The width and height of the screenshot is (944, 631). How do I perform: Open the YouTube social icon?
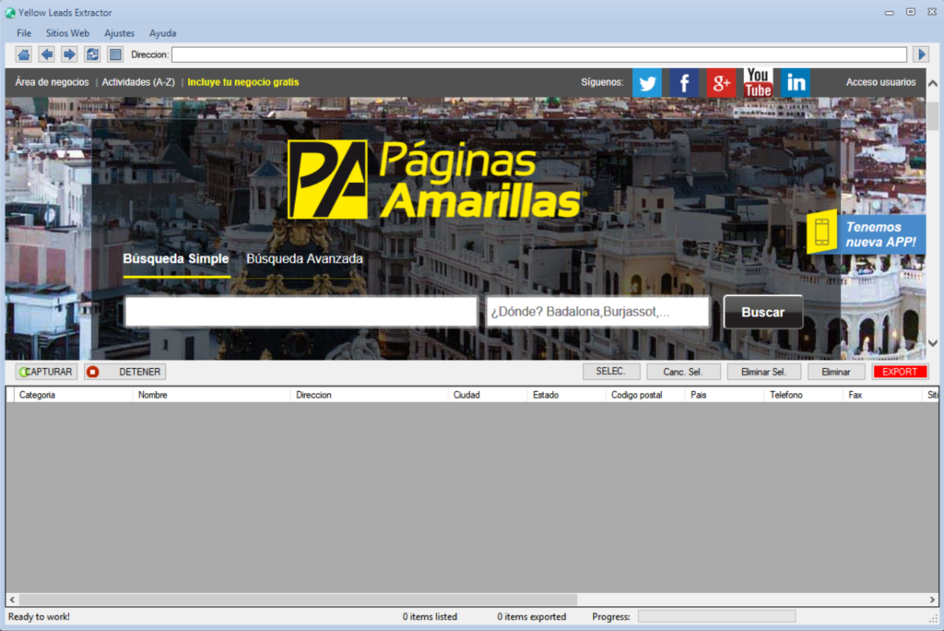coord(758,83)
